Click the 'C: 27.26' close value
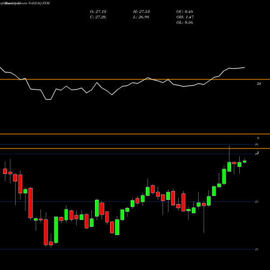Image resolution: width=270 pixels, height=270 pixels. pos(98,17)
